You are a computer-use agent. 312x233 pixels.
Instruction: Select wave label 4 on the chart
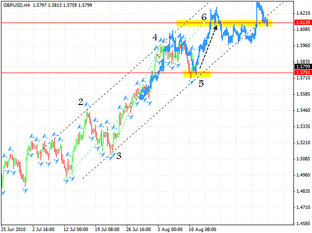tap(155, 37)
